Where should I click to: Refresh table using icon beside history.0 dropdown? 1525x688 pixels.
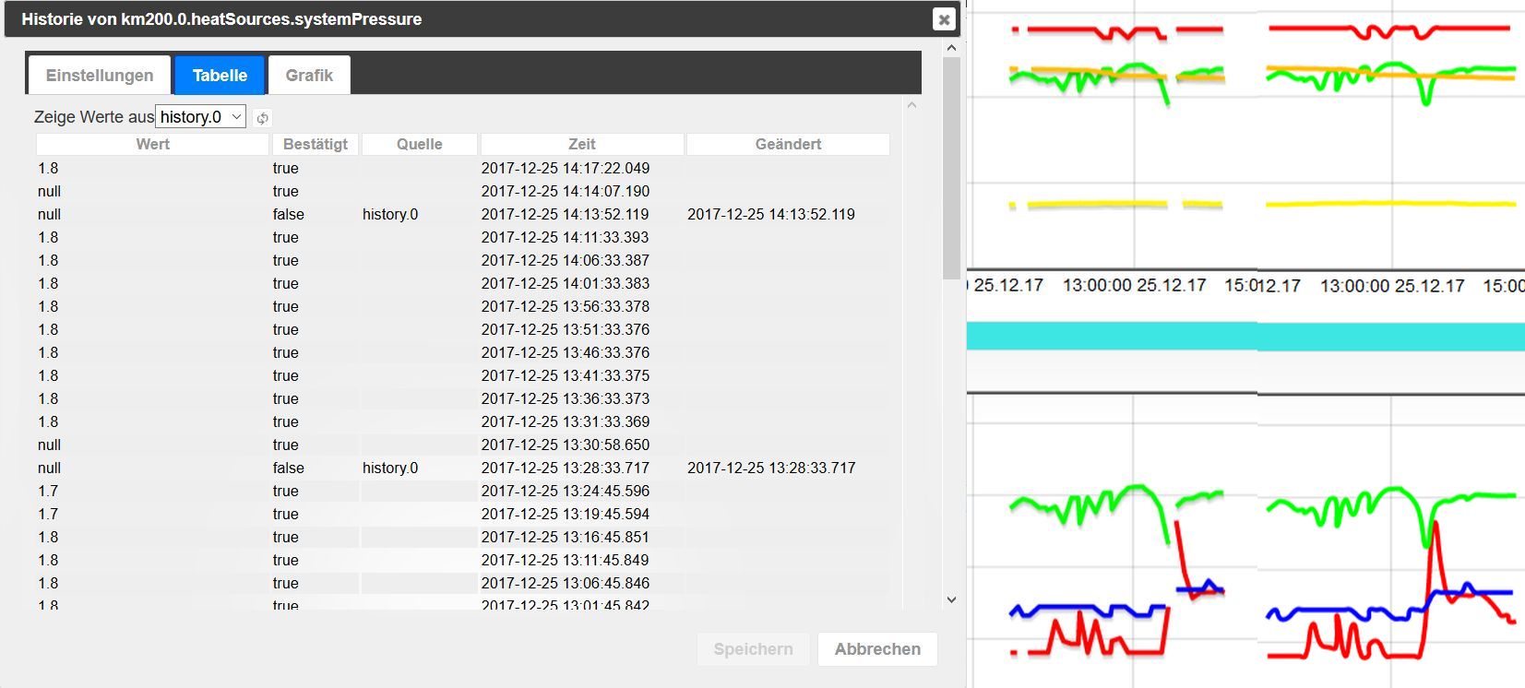pyautogui.click(x=262, y=118)
